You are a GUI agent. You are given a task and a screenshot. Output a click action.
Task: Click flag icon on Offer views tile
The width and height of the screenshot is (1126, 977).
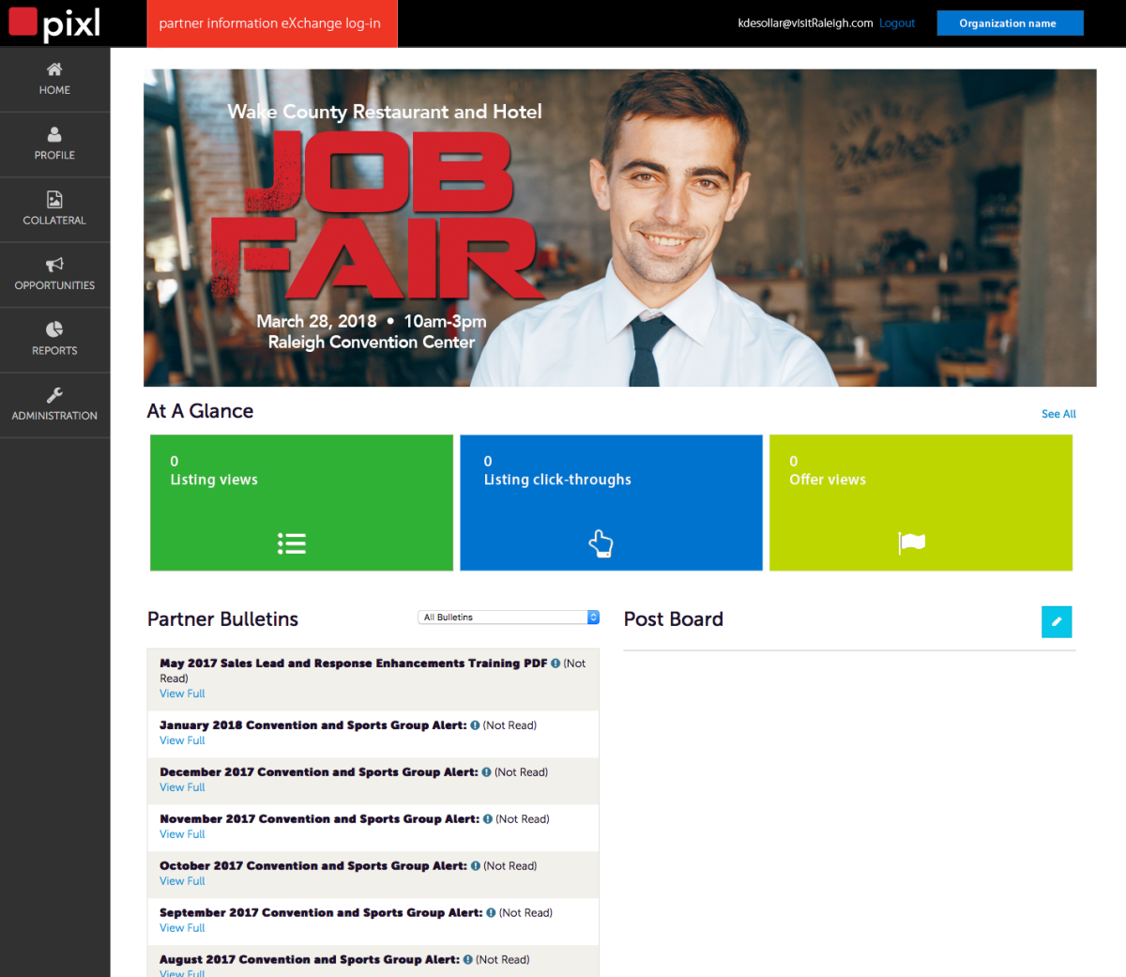[911, 542]
